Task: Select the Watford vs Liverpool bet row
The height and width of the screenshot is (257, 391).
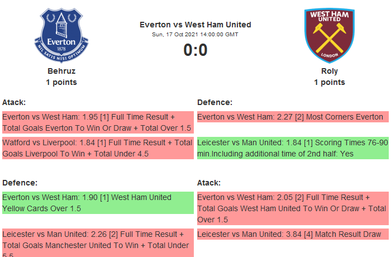Action: click(x=97, y=148)
